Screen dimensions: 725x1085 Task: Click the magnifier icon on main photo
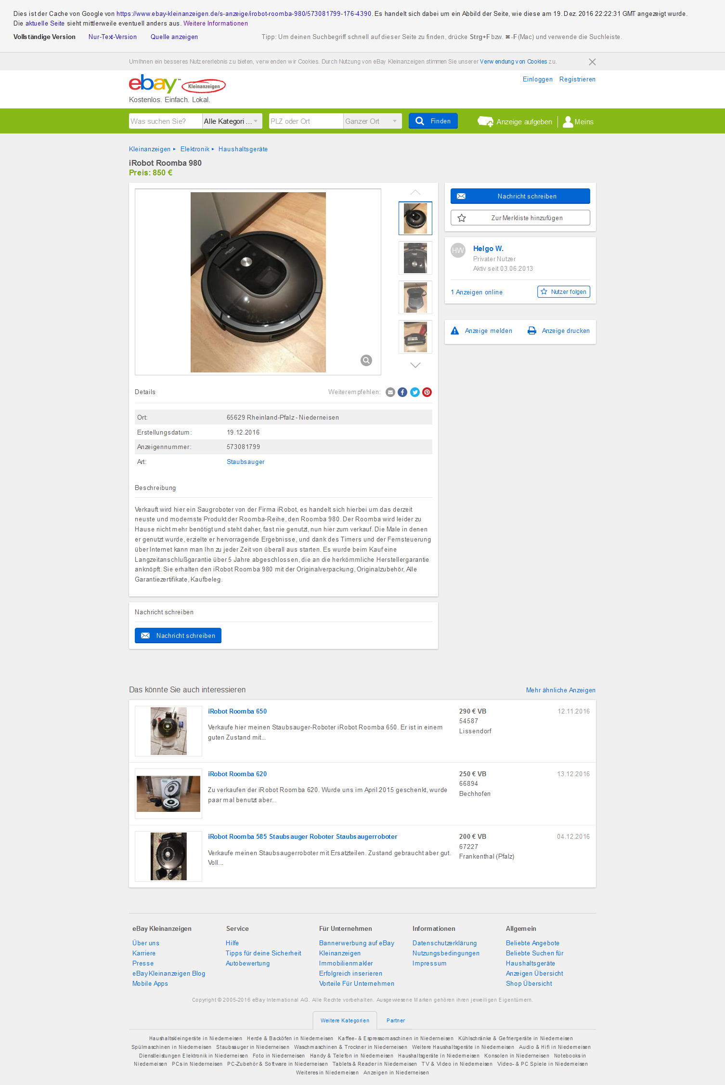(366, 360)
